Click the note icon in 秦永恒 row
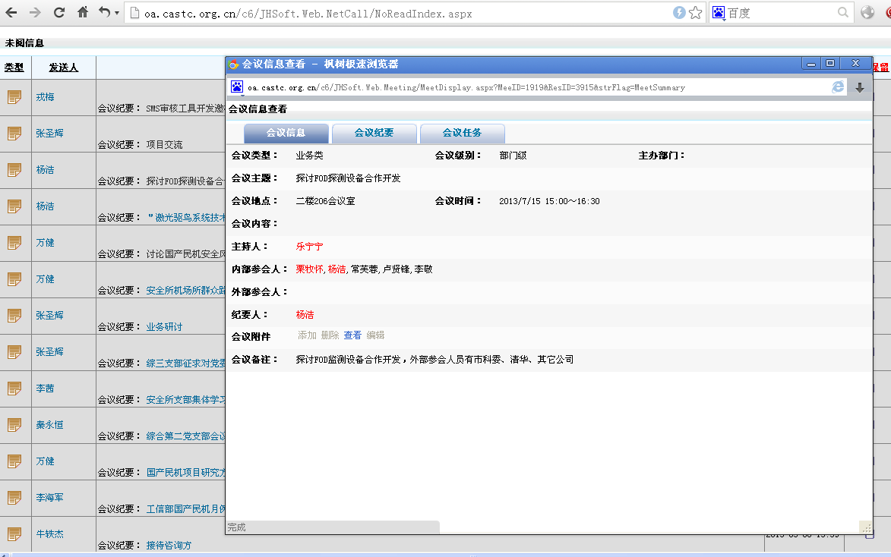Image resolution: width=891 pixels, height=557 pixels. [14, 425]
